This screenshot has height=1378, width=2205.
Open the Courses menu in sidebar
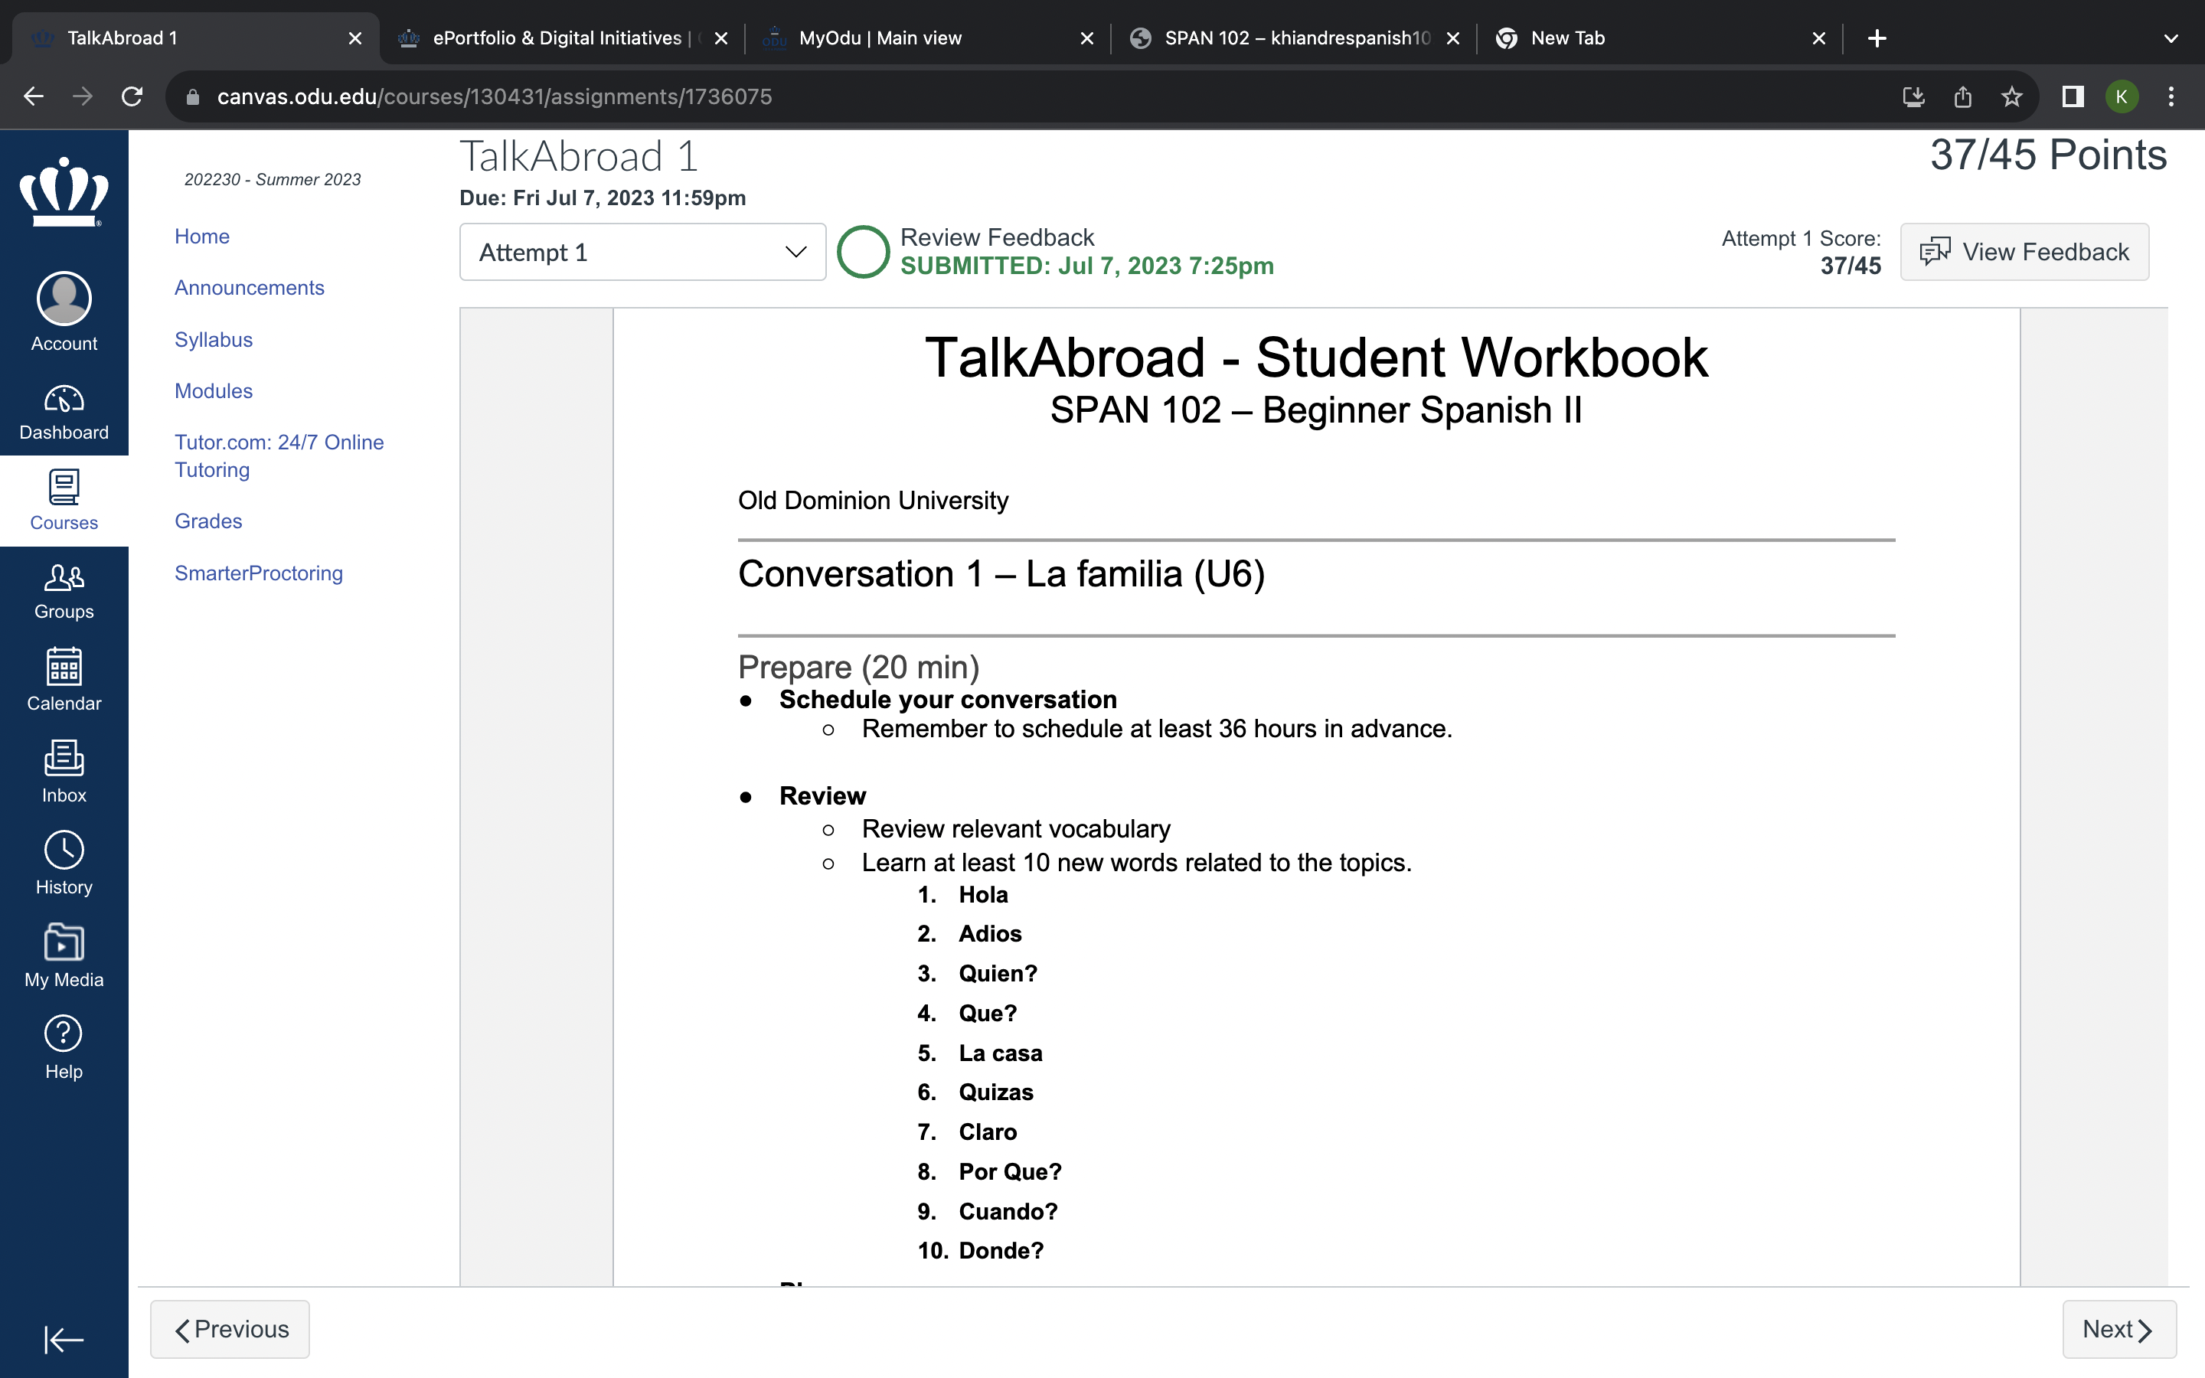[64, 501]
